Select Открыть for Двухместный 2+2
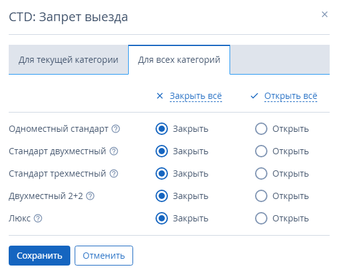 261,196
